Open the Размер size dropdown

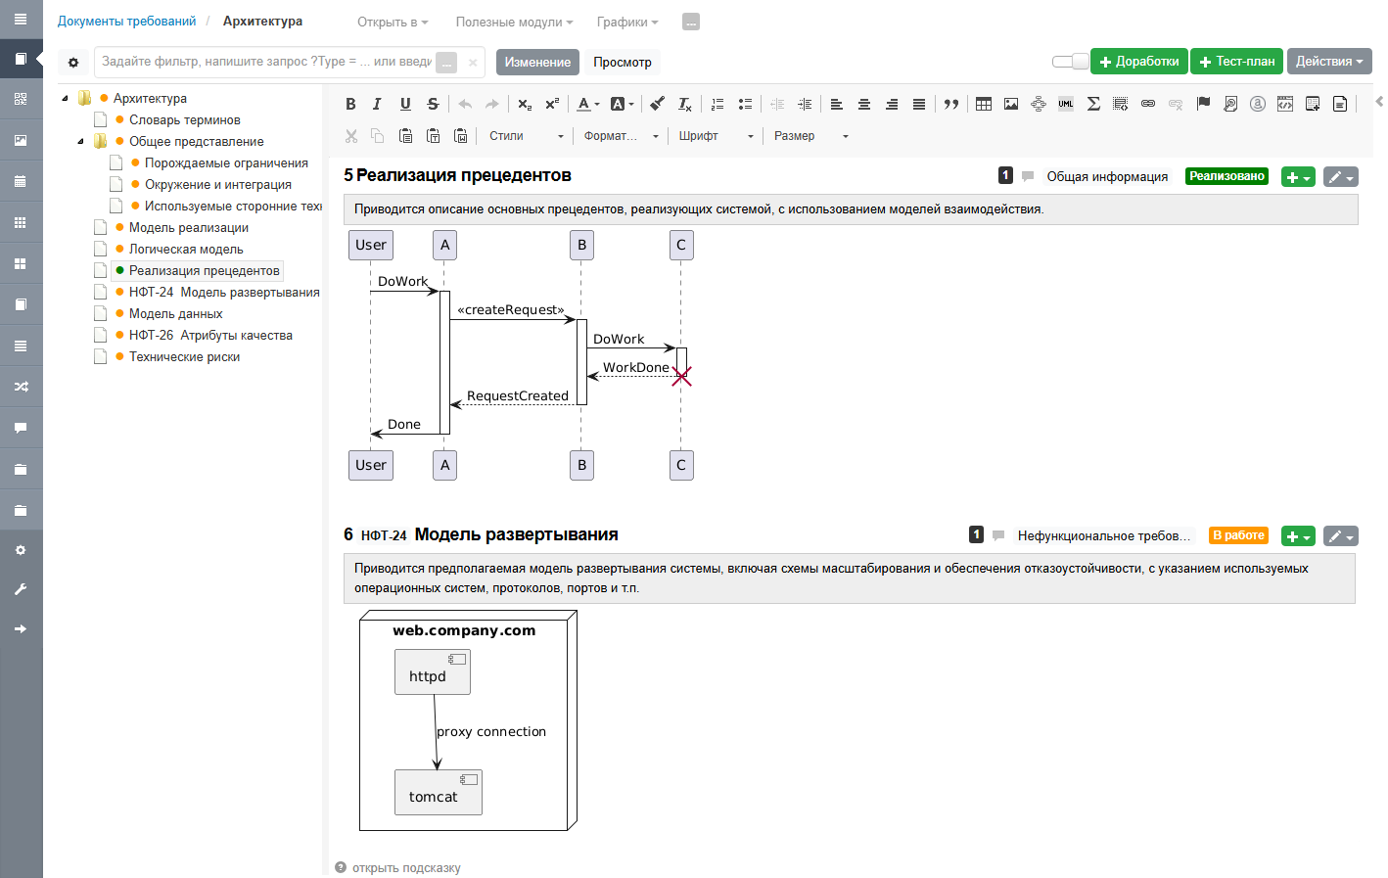click(810, 136)
